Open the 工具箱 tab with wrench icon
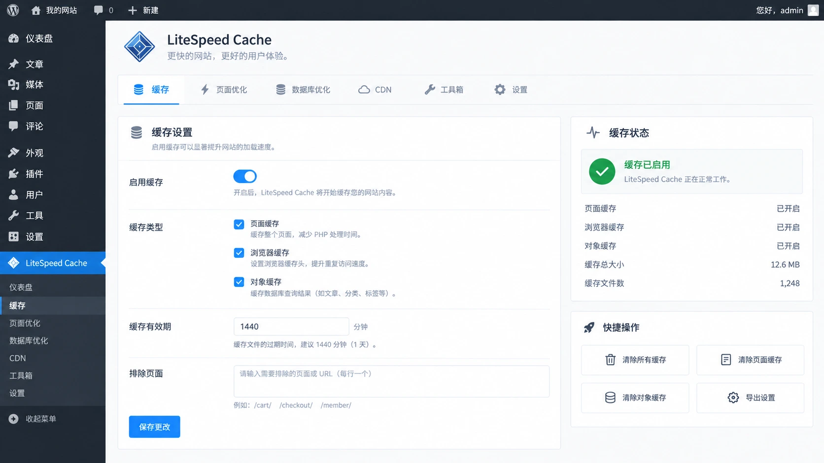 (x=444, y=90)
